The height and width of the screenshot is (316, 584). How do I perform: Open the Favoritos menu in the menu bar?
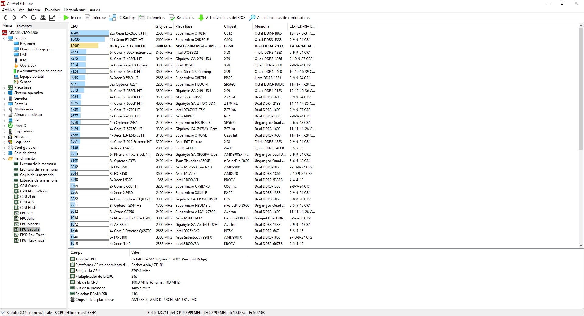[52, 10]
